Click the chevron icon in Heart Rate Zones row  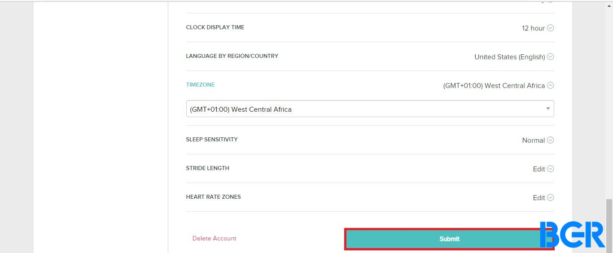pyautogui.click(x=550, y=197)
